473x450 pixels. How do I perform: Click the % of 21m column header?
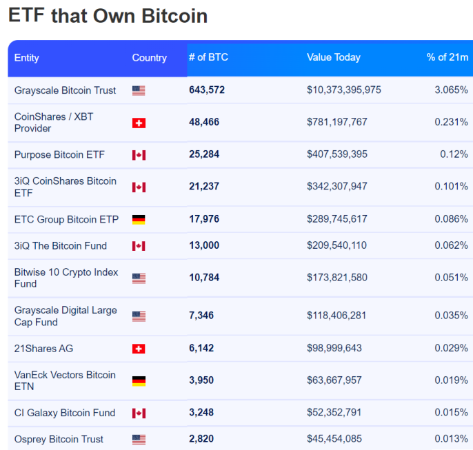pyautogui.click(x=447, y=57)
